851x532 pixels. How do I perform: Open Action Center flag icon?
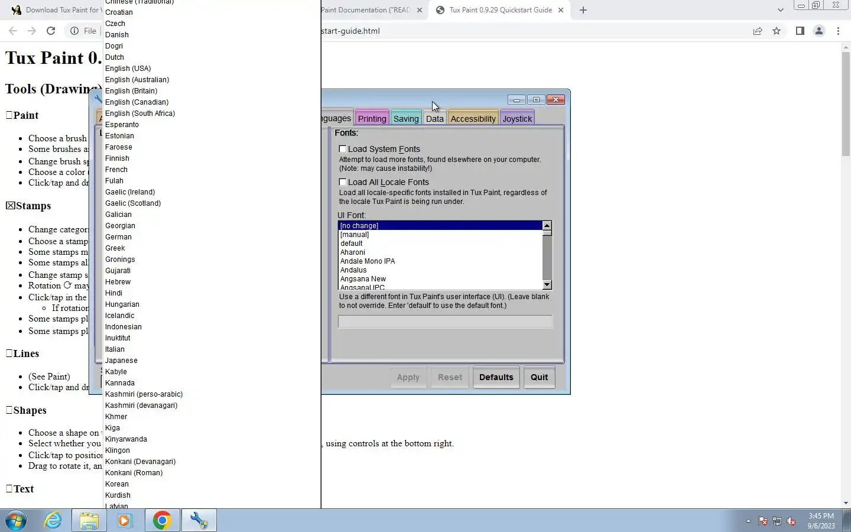(x=763, y=521)
